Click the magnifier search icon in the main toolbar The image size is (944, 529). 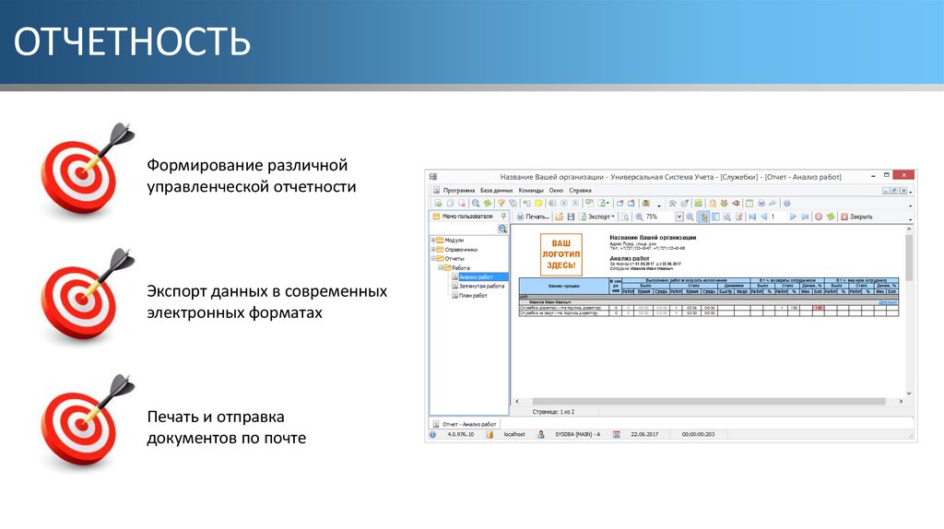(476, 204)
